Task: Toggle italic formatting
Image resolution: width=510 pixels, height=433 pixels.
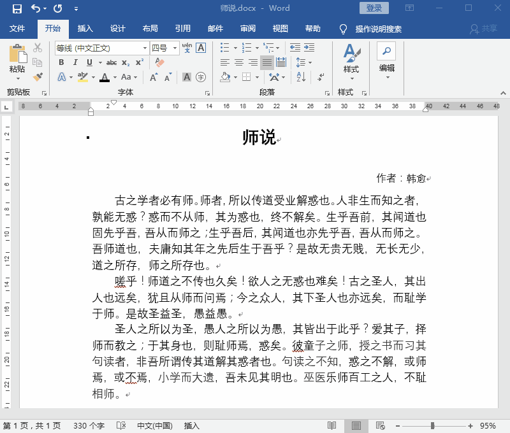Action: tap(75, 62)
